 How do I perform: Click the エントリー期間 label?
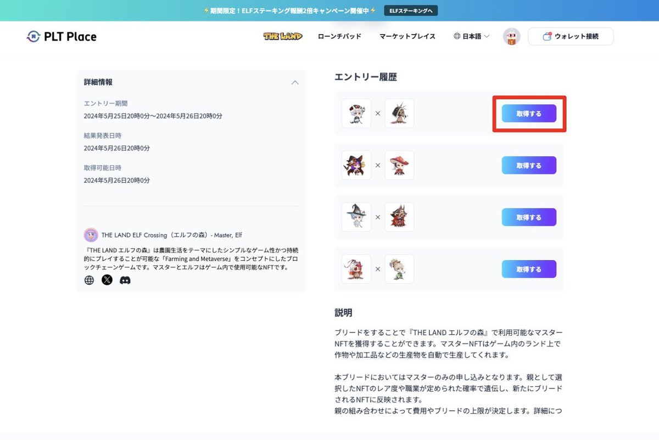click(106, 104)
